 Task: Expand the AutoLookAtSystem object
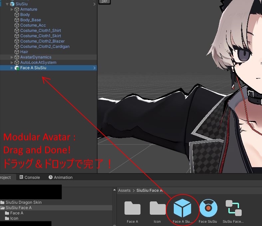pos(12,62)
